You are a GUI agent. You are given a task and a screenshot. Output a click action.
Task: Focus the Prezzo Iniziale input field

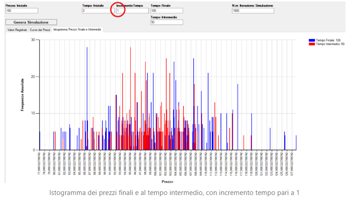26,10
